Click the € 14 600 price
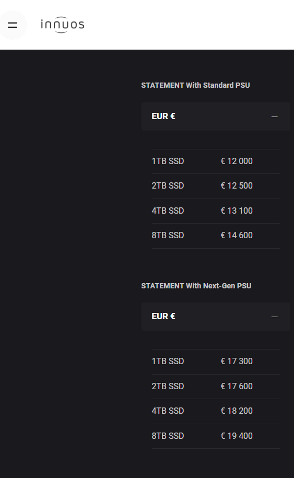Viewport: 294px width, 478px height. [x=237, y=235]
